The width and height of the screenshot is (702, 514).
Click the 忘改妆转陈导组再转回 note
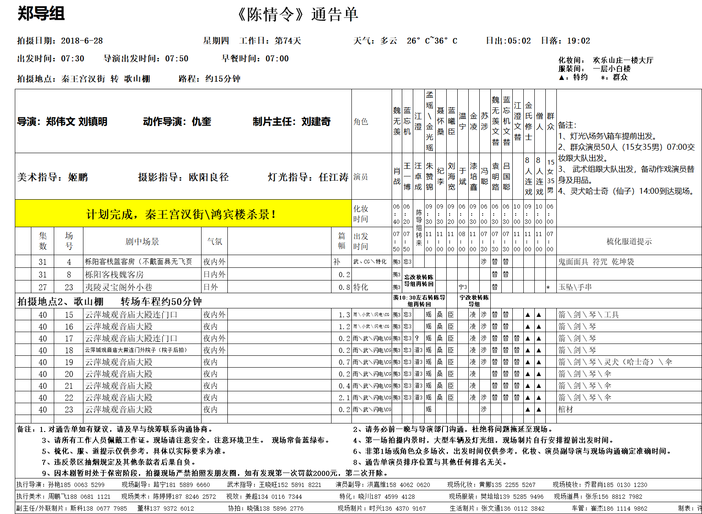(x=418, y=280)
